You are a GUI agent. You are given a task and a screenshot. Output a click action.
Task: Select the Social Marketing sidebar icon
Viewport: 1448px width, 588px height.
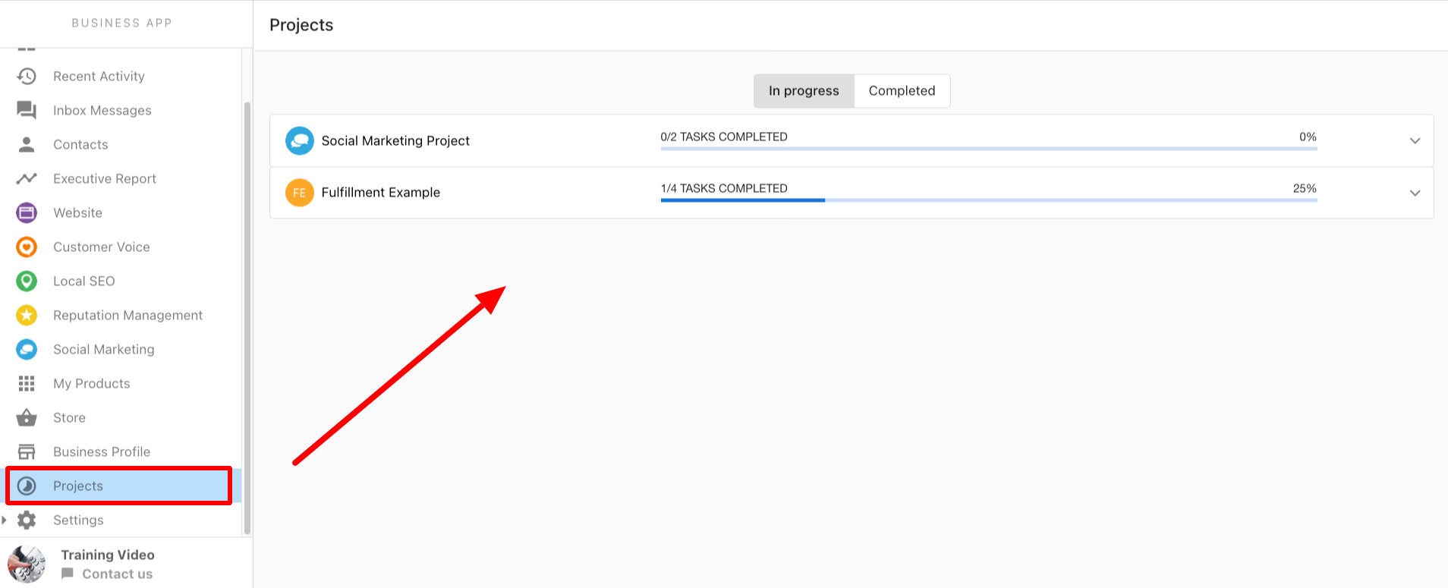pos(27,350)
